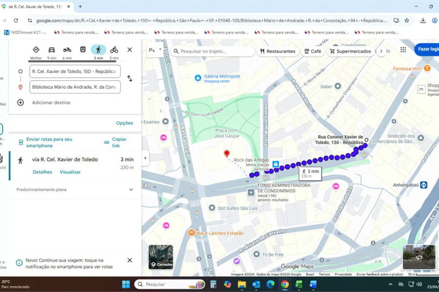Click the Pesquisar no trajeto search box
The height and width of the screenshot is (292, 439).
[x=213, y=52]
